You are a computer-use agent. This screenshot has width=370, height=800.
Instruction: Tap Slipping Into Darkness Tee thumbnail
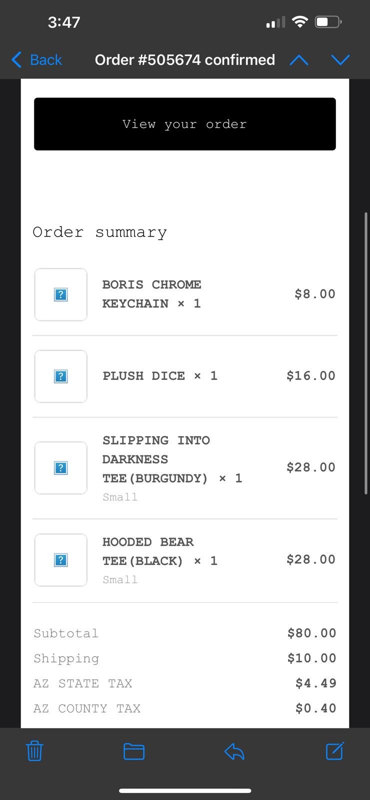coord(61,468)
